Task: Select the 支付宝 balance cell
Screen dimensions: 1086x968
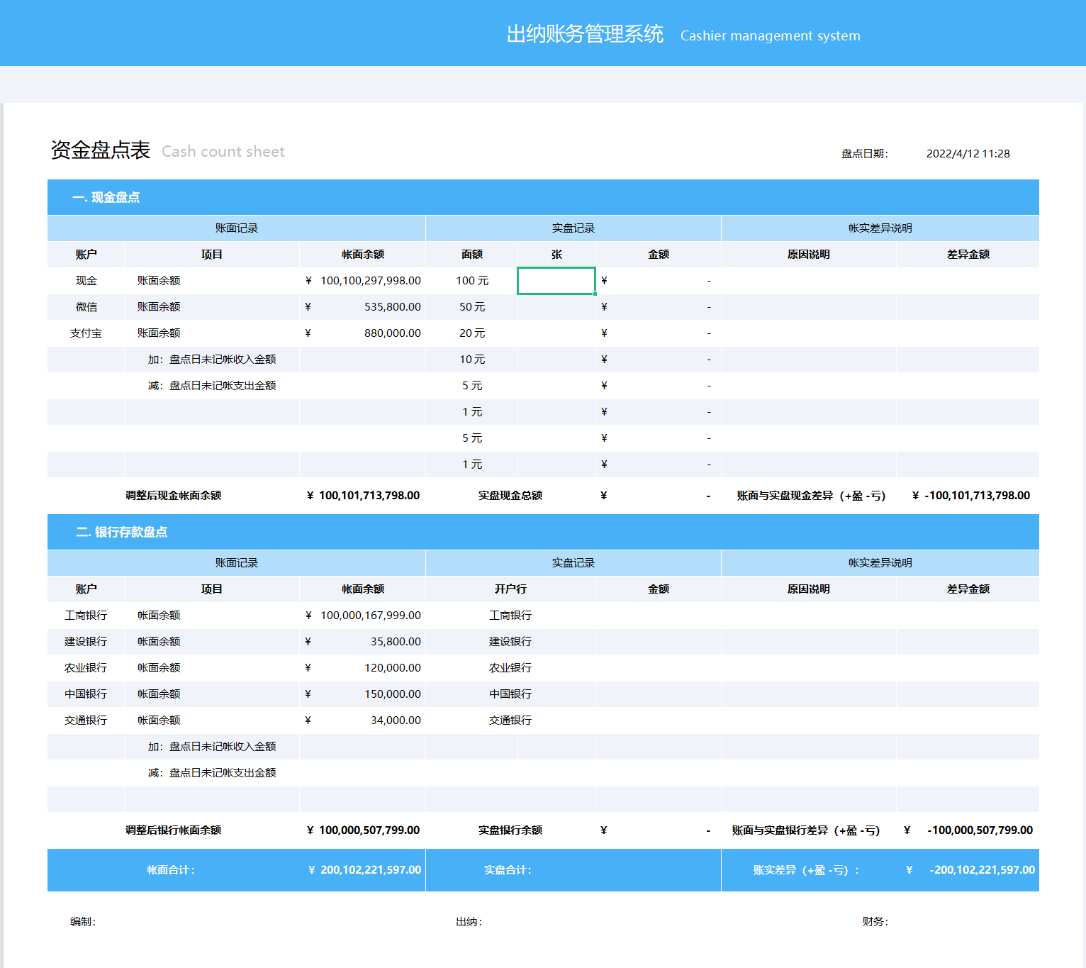Action: pos(362,333)
